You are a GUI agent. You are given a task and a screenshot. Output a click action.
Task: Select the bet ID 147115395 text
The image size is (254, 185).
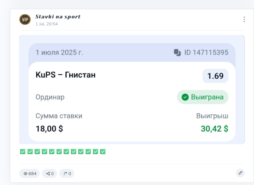[206, 52]
